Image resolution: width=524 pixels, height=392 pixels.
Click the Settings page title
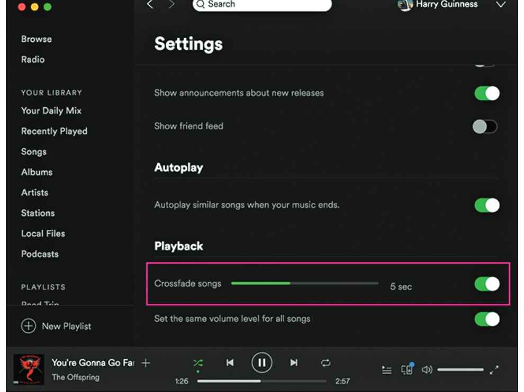pyautogui.click(x=188, y=44)
